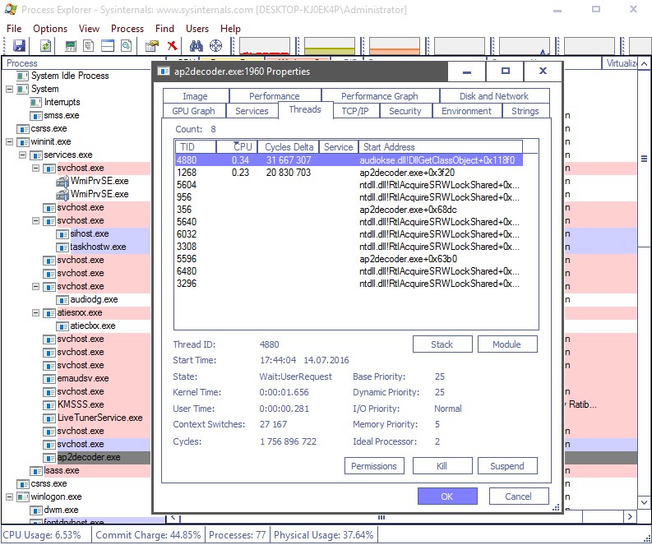Switch to the GPU Graph tab
Screen dimensions: 652x545
[x=193, y=111]
